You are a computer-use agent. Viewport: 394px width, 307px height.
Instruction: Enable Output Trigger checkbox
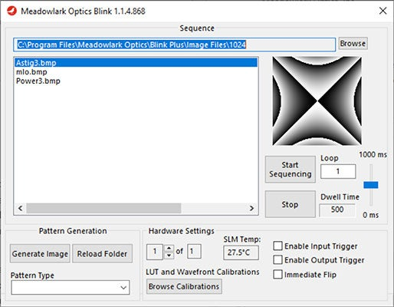pos(277,259)
